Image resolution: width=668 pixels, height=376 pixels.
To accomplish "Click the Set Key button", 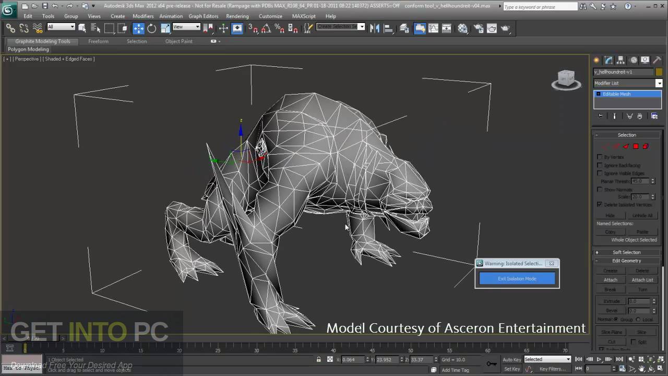I will point(512,369).
